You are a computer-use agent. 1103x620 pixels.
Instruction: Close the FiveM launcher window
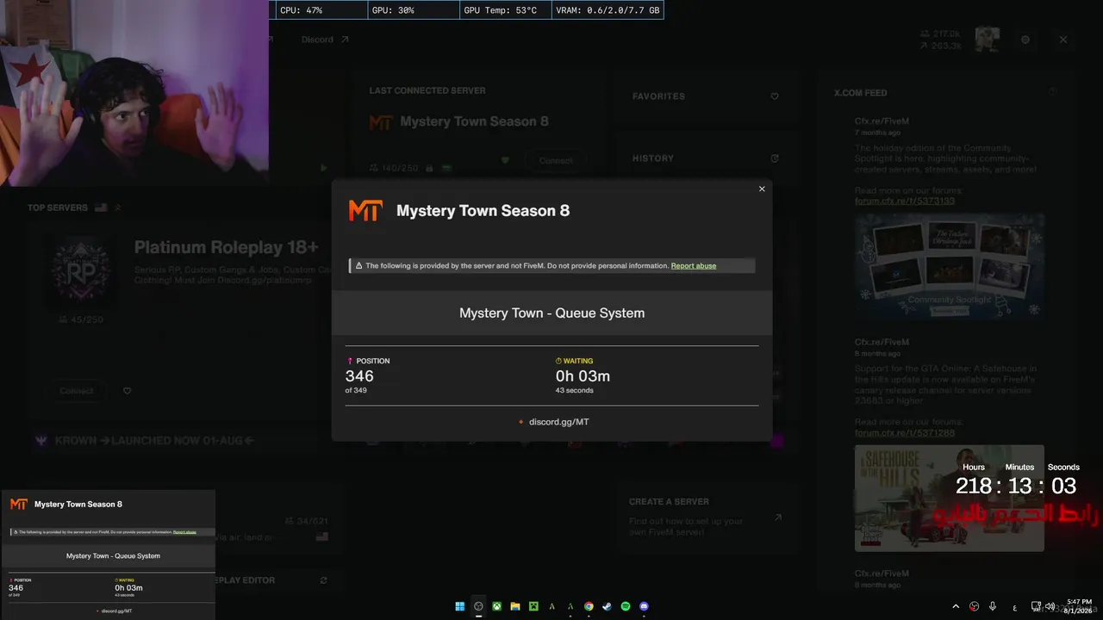[x=1063, y=40]
